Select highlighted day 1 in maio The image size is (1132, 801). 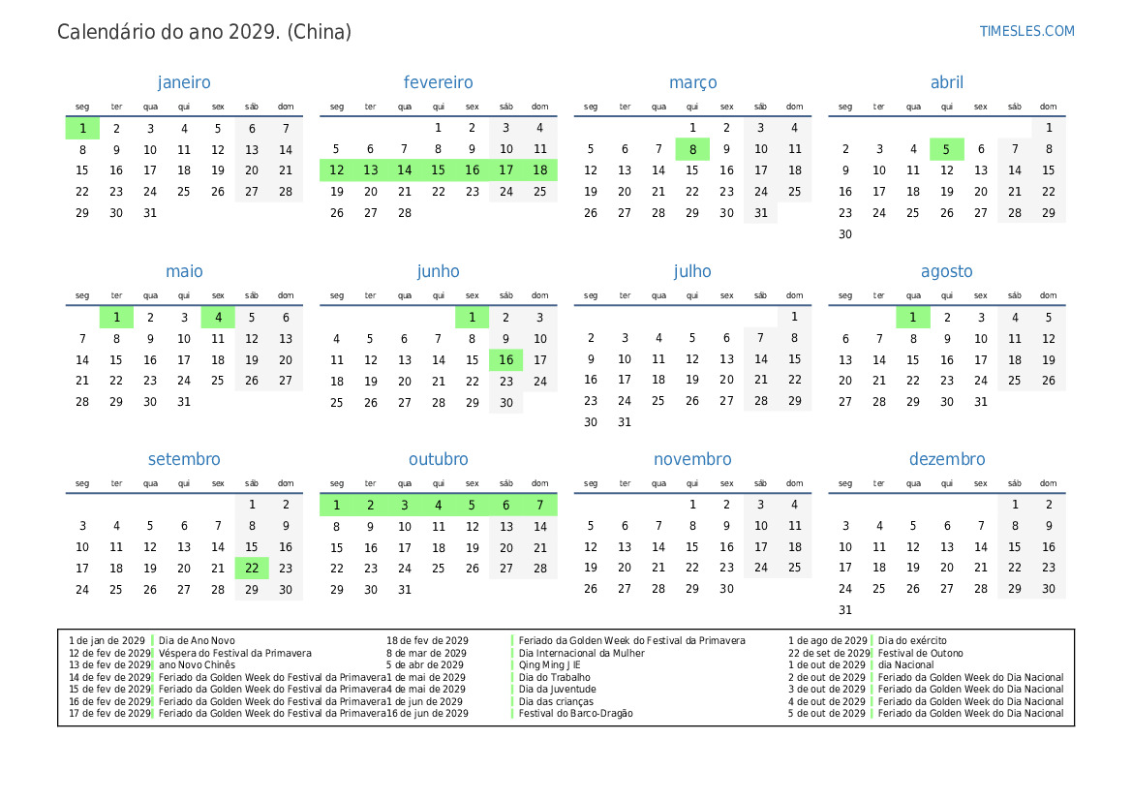coord(116,317)
